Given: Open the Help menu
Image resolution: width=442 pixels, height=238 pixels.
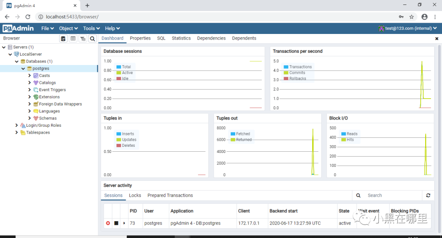Looking at the screenshot, I should (x=113, y=28).
